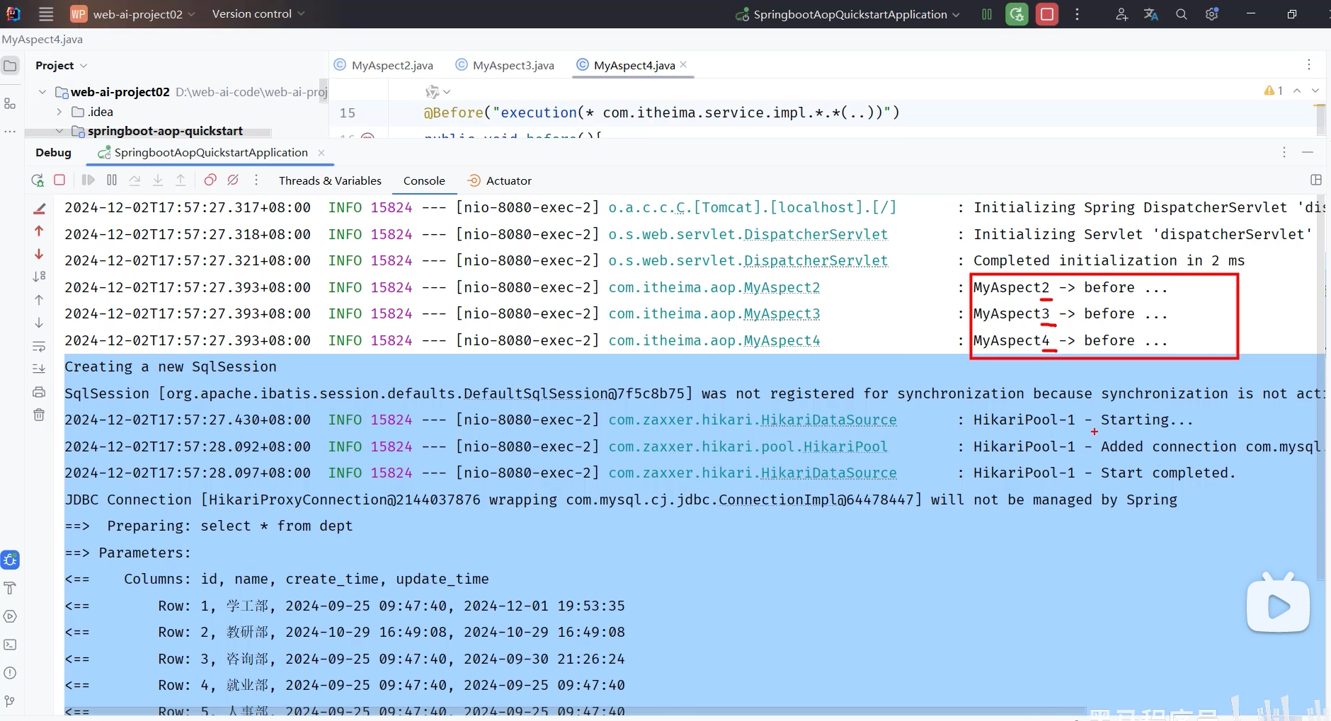Collapse the springboot-aop-quickstart module node
This screenshot has height=721, width=1331.
59,131
